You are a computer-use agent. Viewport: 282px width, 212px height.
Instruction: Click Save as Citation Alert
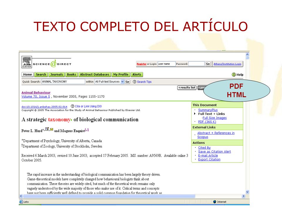214,152
